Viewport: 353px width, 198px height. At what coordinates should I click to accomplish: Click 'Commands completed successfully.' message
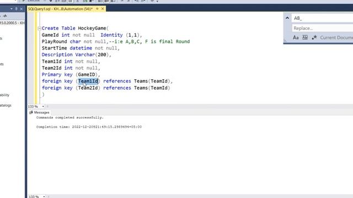tap(70, 118)
